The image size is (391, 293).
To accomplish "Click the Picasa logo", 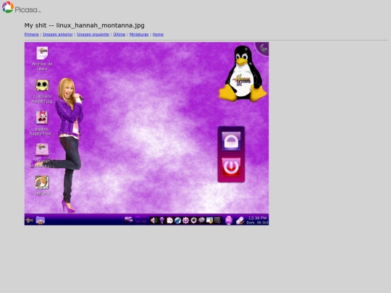I will tap(21, 7).
